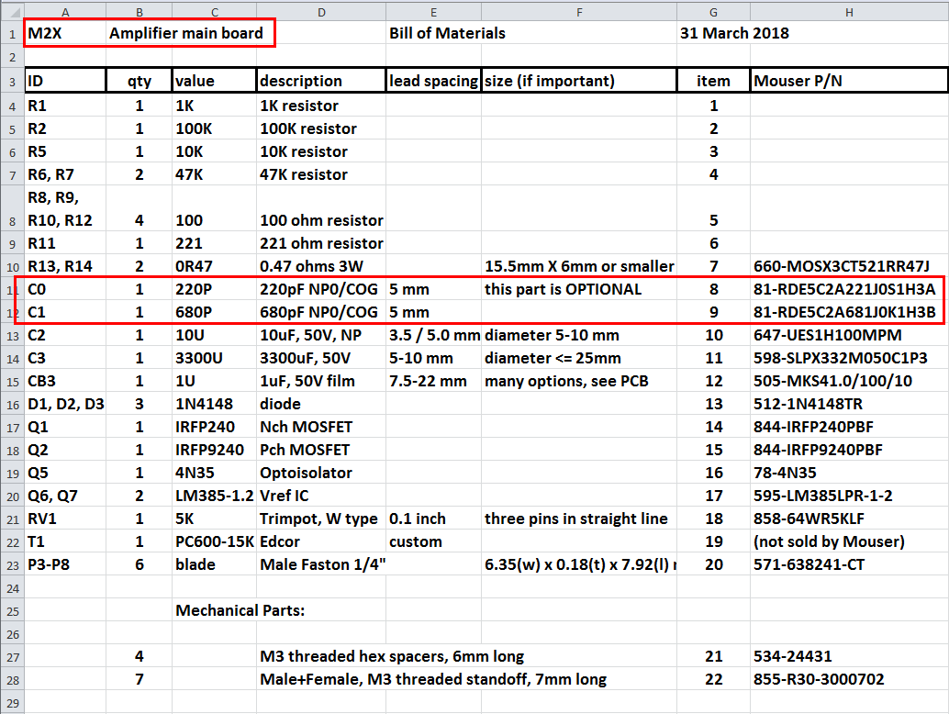The image size is (949, 714).
Task: Select row 25 header number
Action: (x=12, y=611)
